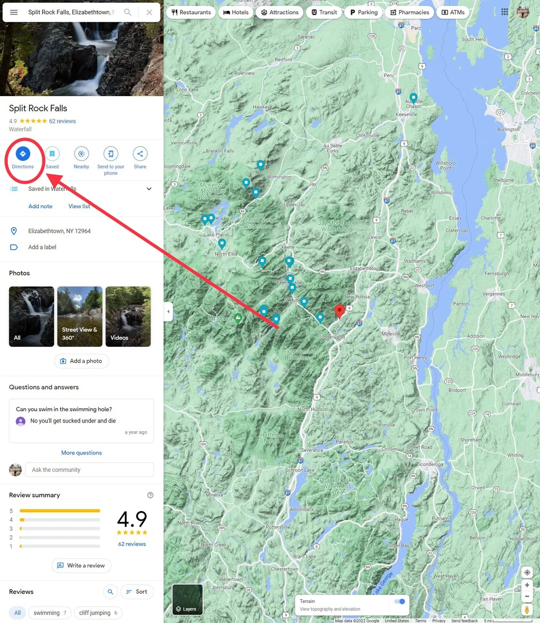Click the waterfall header photo
The width and height of the screenshot is (540, 623).
point(82,59)
